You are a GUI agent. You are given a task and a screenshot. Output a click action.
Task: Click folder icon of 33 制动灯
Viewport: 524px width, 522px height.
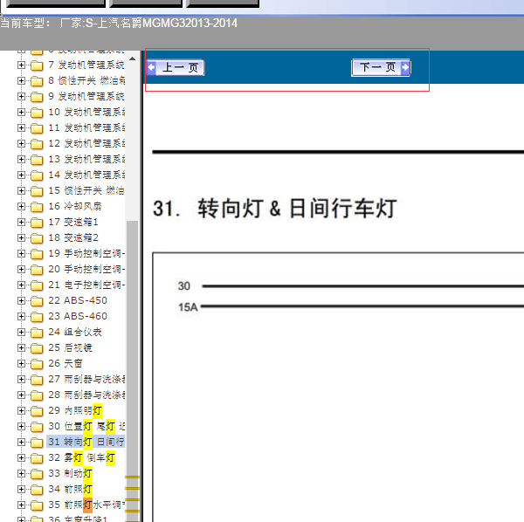pyautogui.click(x=37, y=474)
